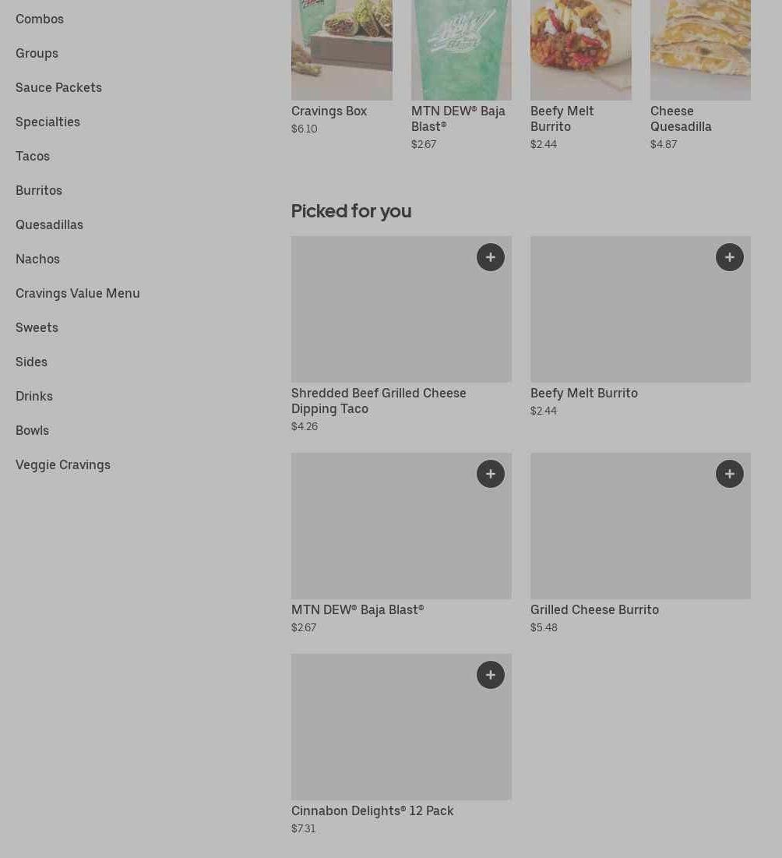Screen dimensions: 782x858
Task: Open the Cravings Box item thumbnail
Action: (x=341, y=50)
